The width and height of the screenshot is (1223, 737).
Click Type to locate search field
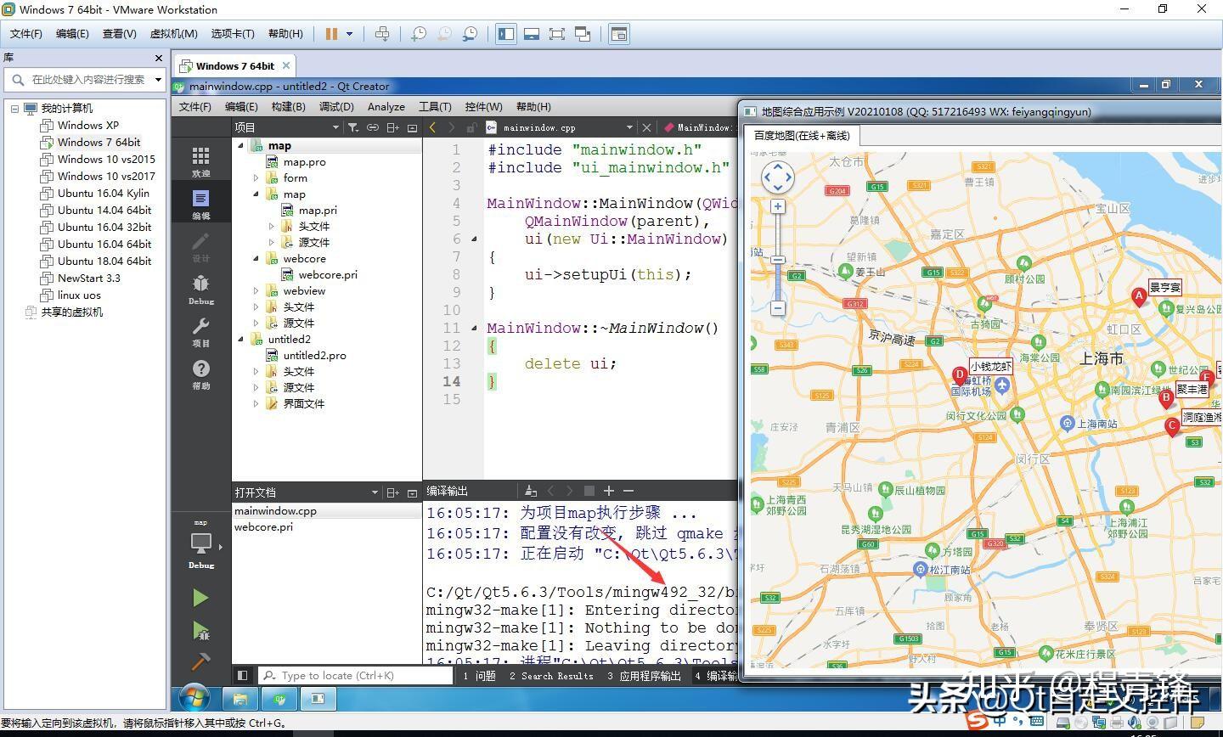pos(355,676)
